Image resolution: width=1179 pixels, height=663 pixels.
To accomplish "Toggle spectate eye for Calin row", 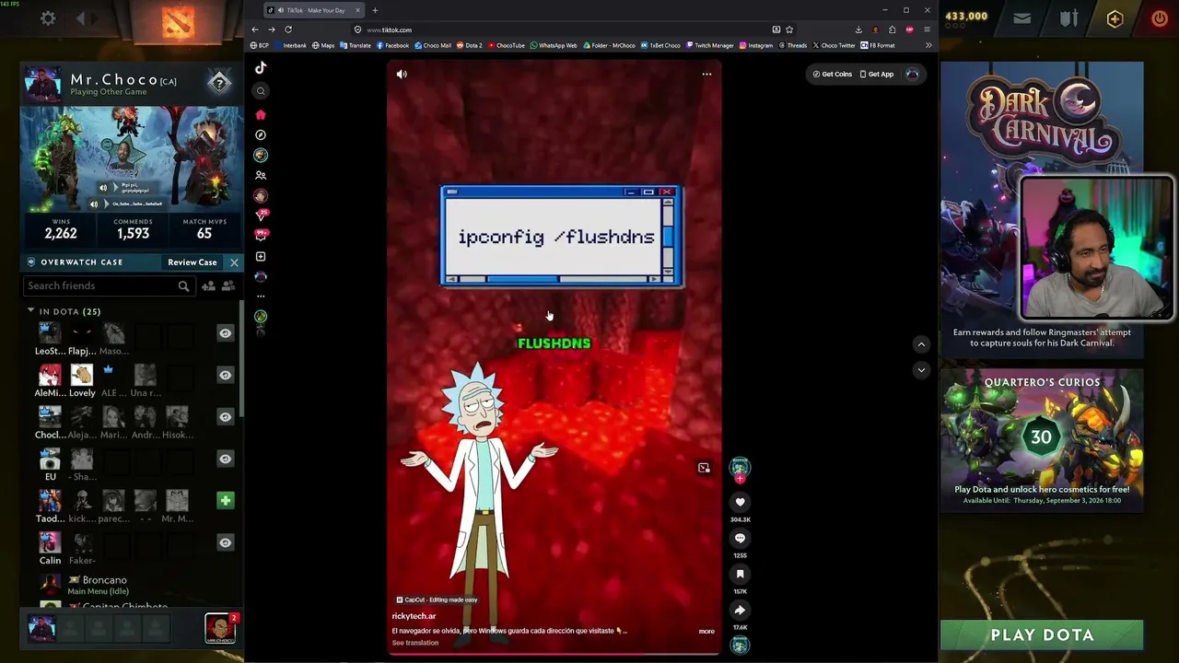I will (x=225, y=542).
